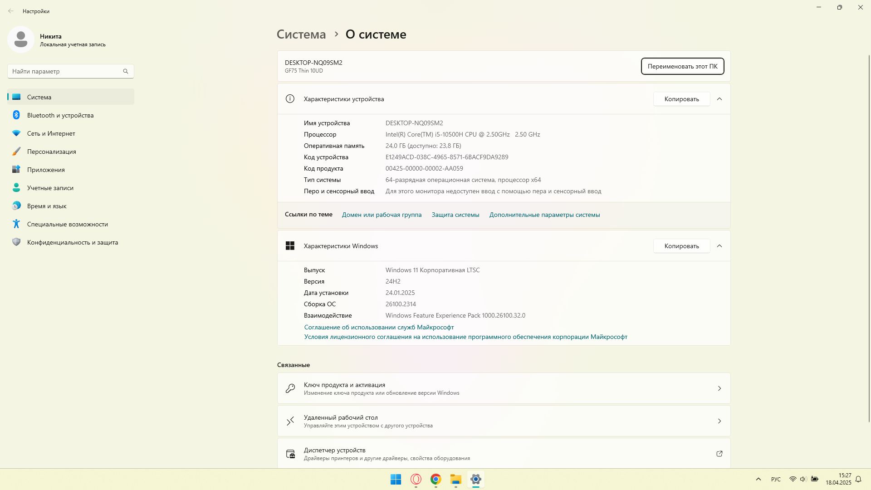Image resolution: width=871 pixels, height=490 pixels.
Task: Open Никита user account avatar
Action: click(21, 40)
